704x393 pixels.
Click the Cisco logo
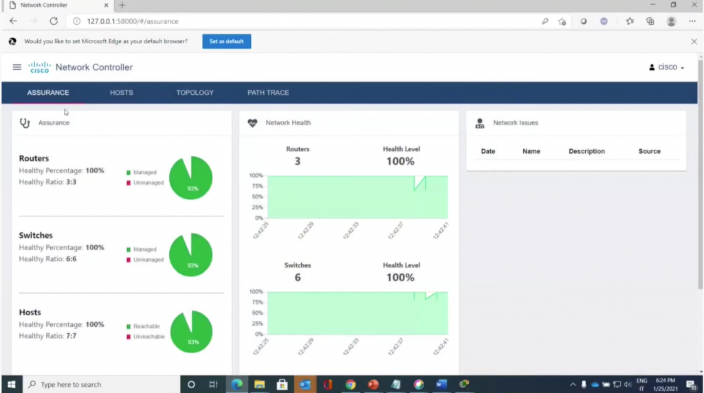coord(39,67)
